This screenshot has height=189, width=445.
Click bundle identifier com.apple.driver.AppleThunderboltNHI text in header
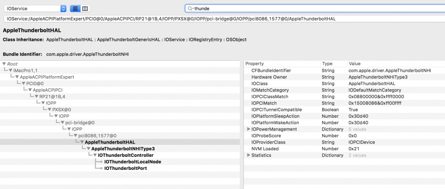[x=87, y=54]
